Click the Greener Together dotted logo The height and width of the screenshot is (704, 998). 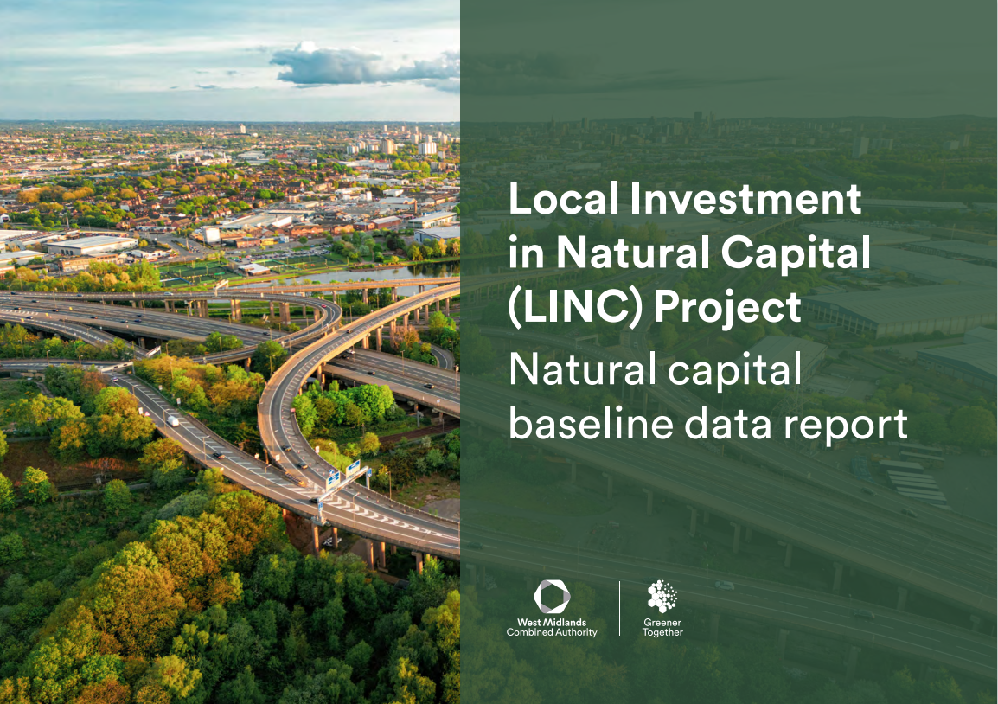(662, 597)
